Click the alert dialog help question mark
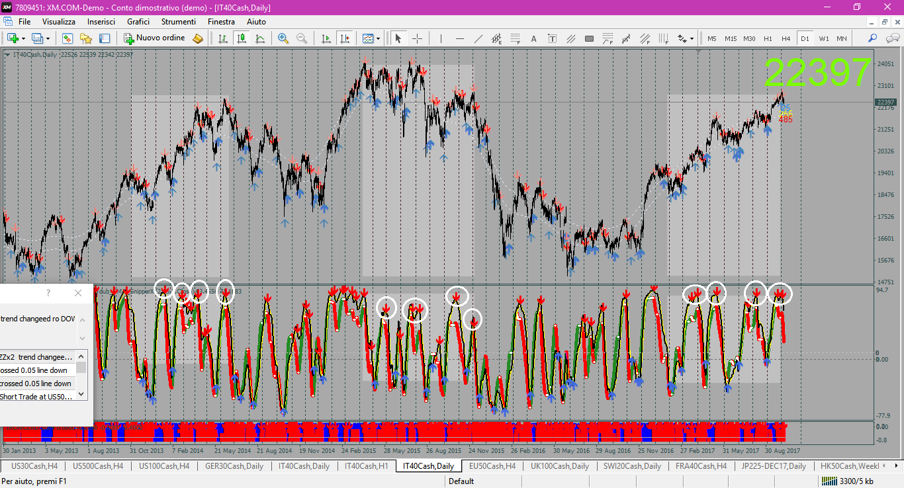Screen dimensions: 904x488 point(48,293)
